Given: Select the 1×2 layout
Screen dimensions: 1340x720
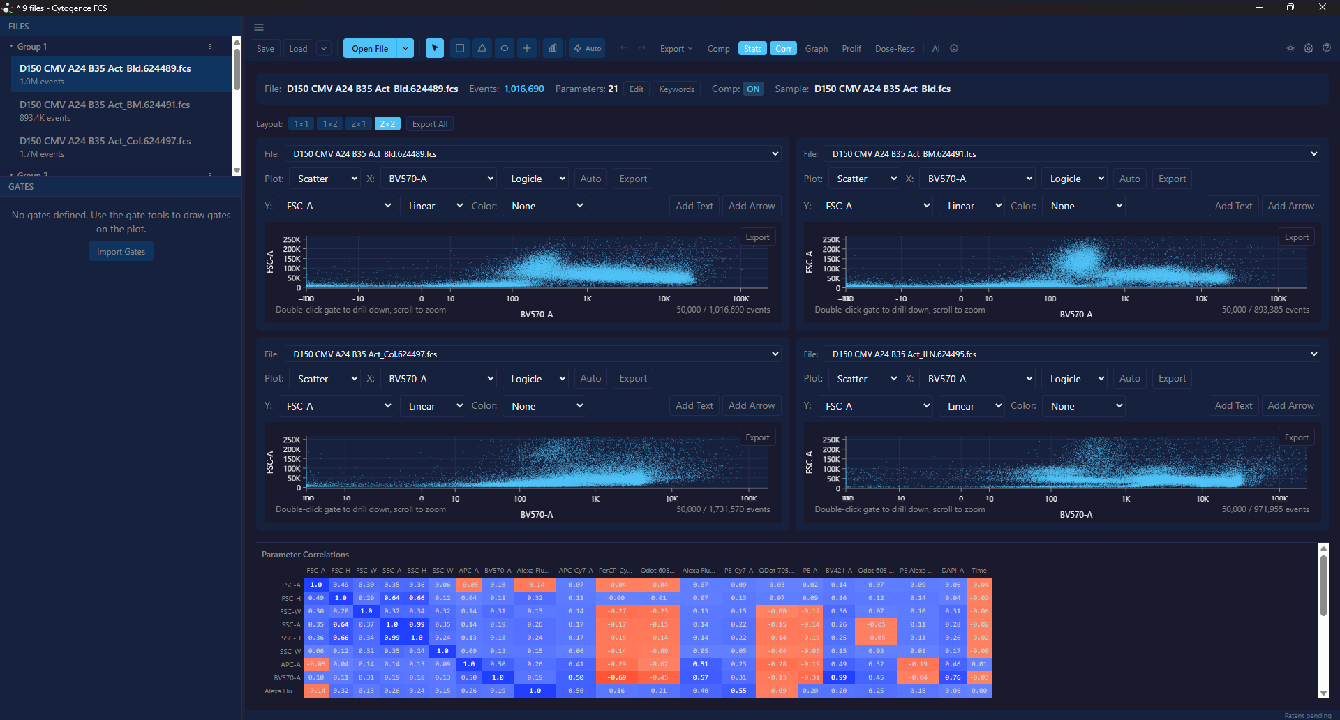Looking at the screenshot, I should pyautogui.click(x=330, y=124).
